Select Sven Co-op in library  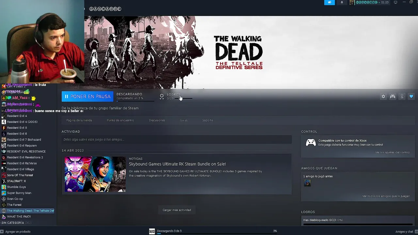[x=15, y=199]
